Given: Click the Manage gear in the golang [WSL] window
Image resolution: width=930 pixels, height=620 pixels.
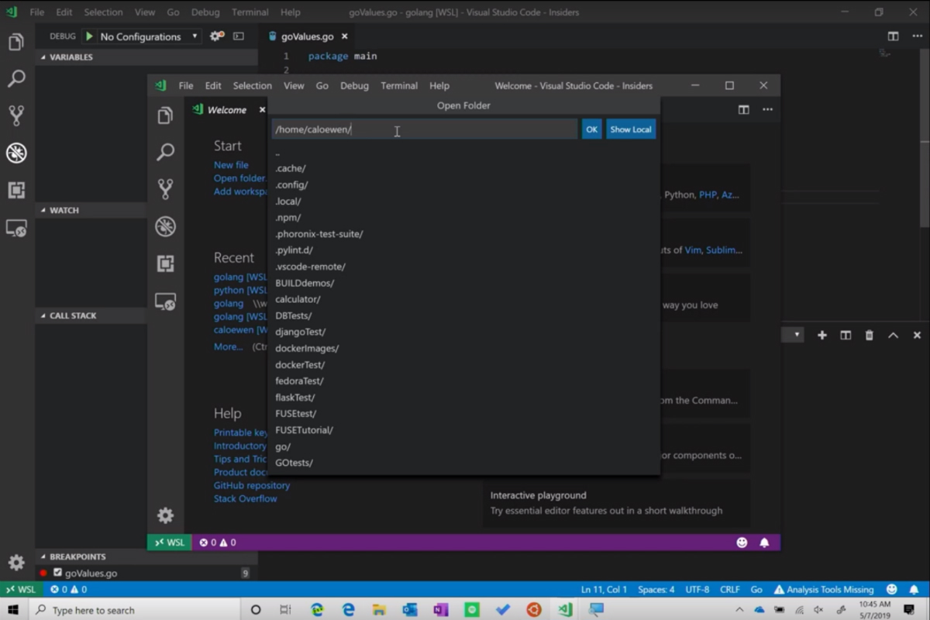Looking at the screenshot, I should click(x=16, y=563).
